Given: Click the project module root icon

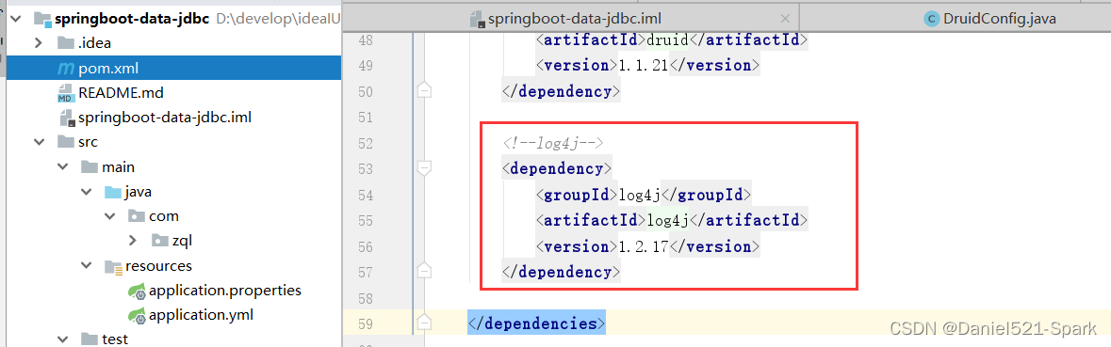Looking at the screenshot, I should pos(41,20).
